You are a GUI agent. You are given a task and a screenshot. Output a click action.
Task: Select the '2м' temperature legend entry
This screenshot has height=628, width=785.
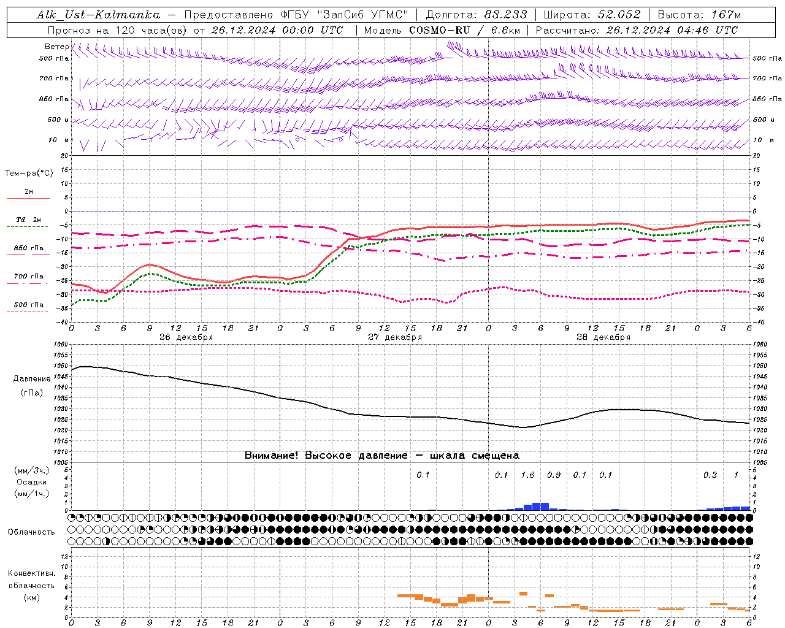click(29, 192)
